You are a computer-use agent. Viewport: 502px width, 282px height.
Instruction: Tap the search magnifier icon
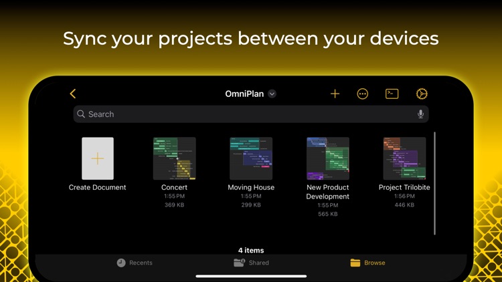click(x=81, y=114)
